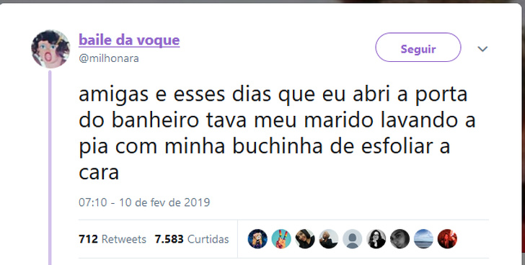This screenshot has width=525, height=265.
Task: View the 712 Retweets list
Action: tap(112, 239)
